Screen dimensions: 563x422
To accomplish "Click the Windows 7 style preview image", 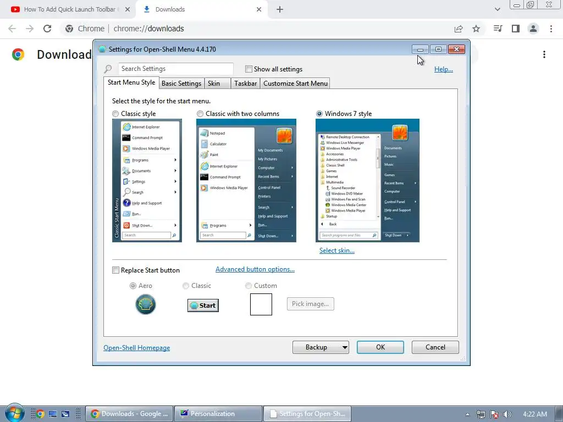I will 367,180.
